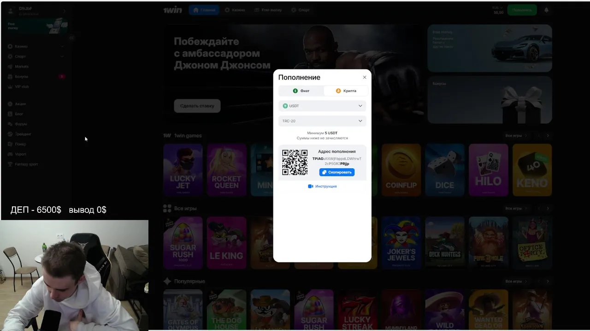The width and height of the screenshot is (590, 331).
Task: Open the Wanted Dead or a Wild slot
Action: click(x=488, y=310)
